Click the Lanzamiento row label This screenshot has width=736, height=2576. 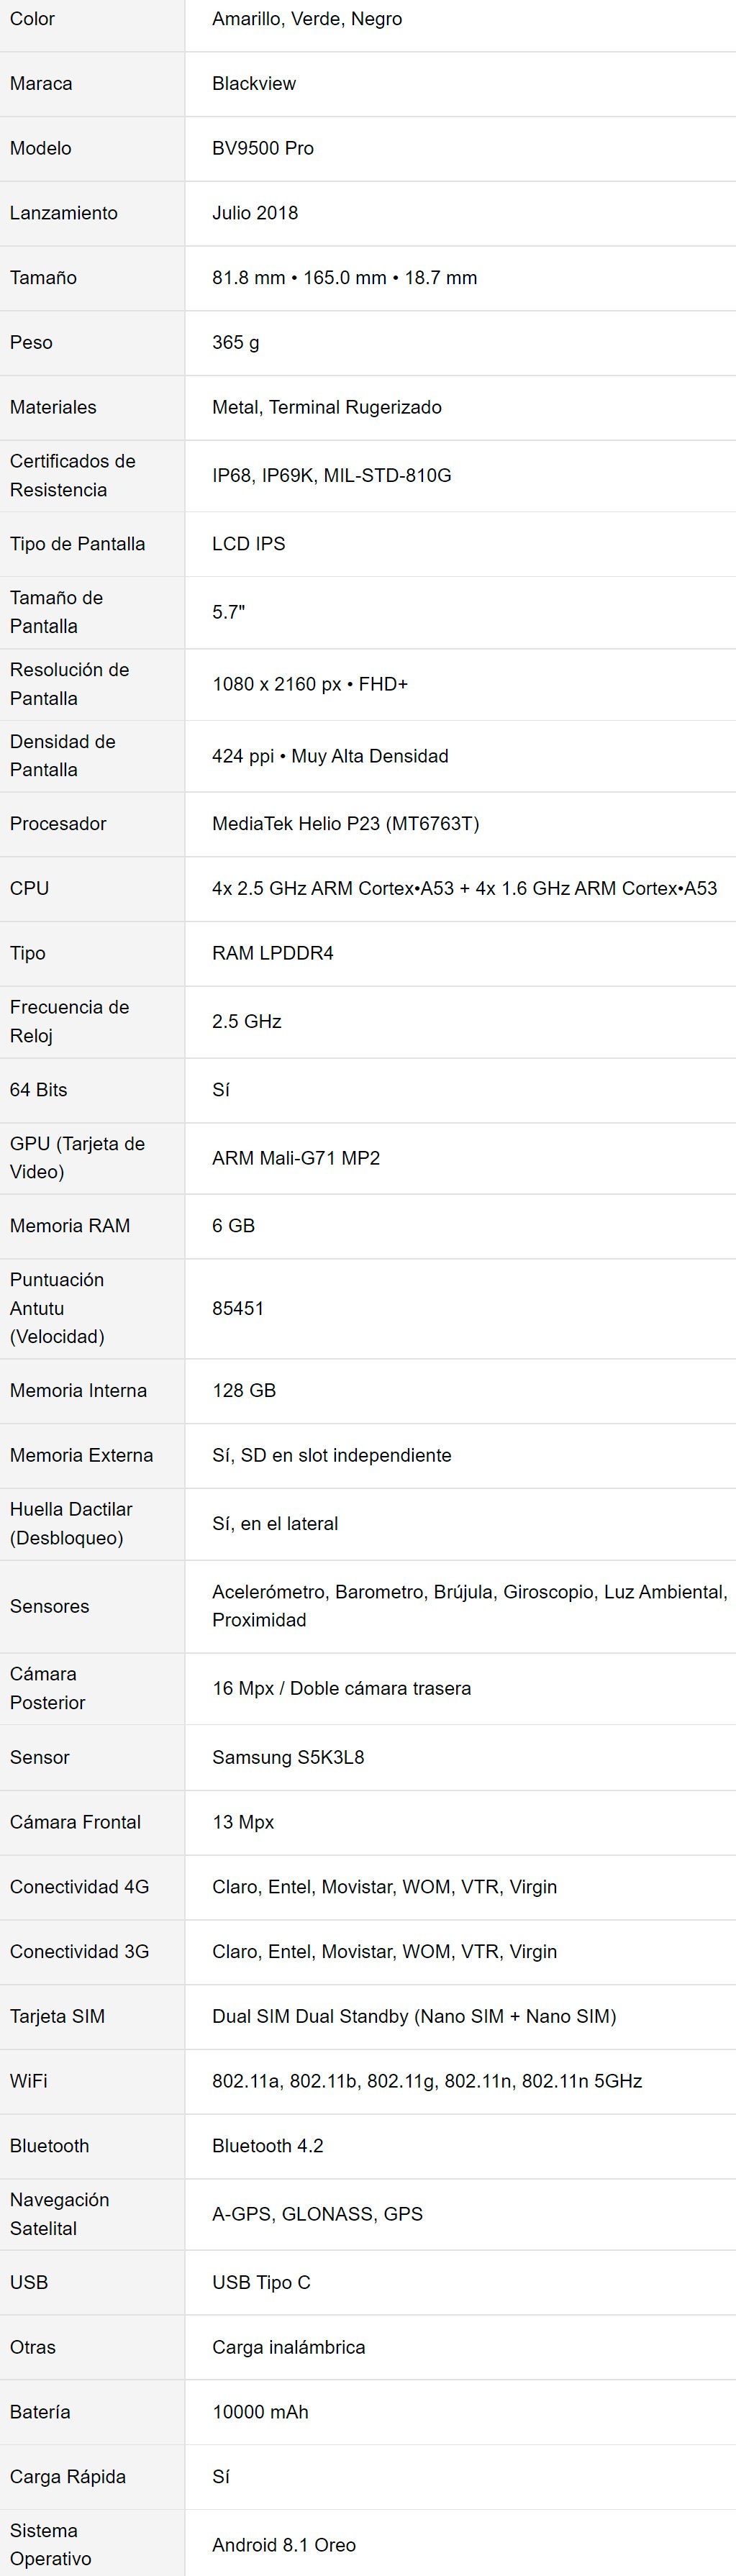point(64,213)
